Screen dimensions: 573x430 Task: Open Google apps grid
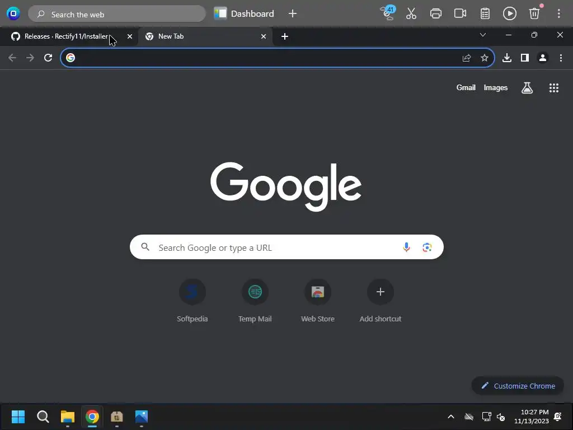pyautogui.click(x=554, y=88)
